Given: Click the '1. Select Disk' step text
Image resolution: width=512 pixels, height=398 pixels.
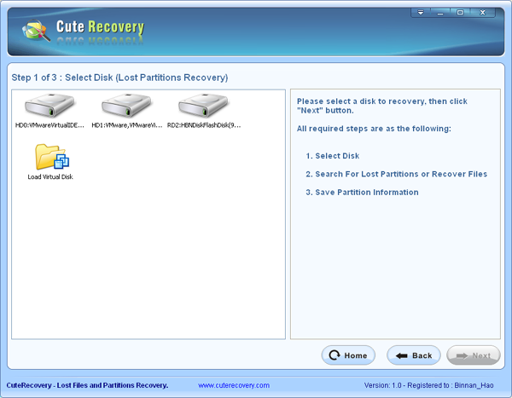Looking at the screenshot, I should 333,156.
